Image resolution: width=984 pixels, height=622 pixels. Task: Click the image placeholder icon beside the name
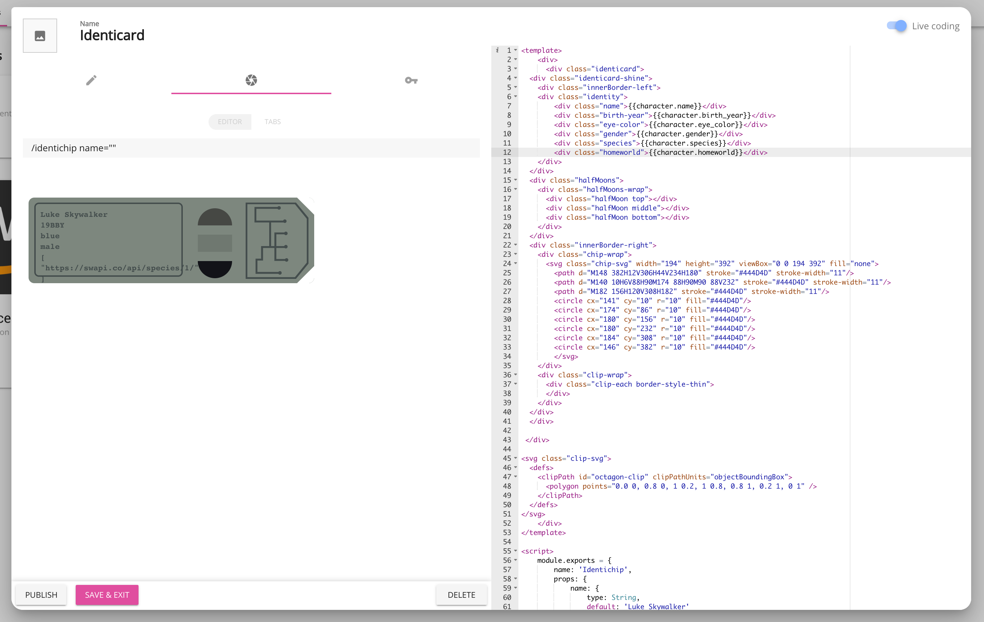(40, 36)
